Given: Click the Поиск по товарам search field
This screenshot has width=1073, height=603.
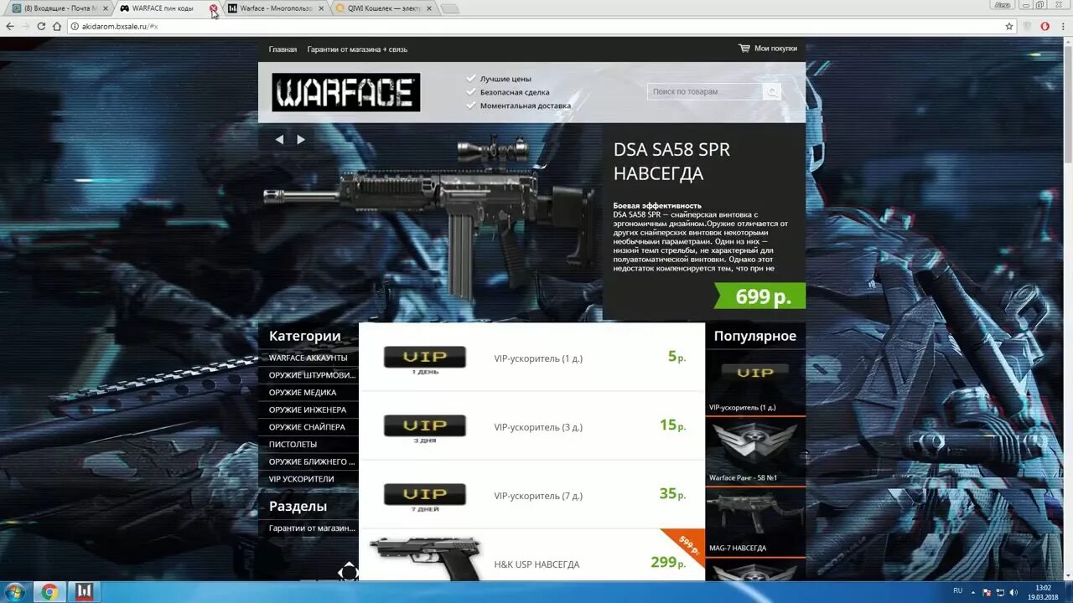Looking at the screenshot, I should pyautogui.click(x=705, y=91).
